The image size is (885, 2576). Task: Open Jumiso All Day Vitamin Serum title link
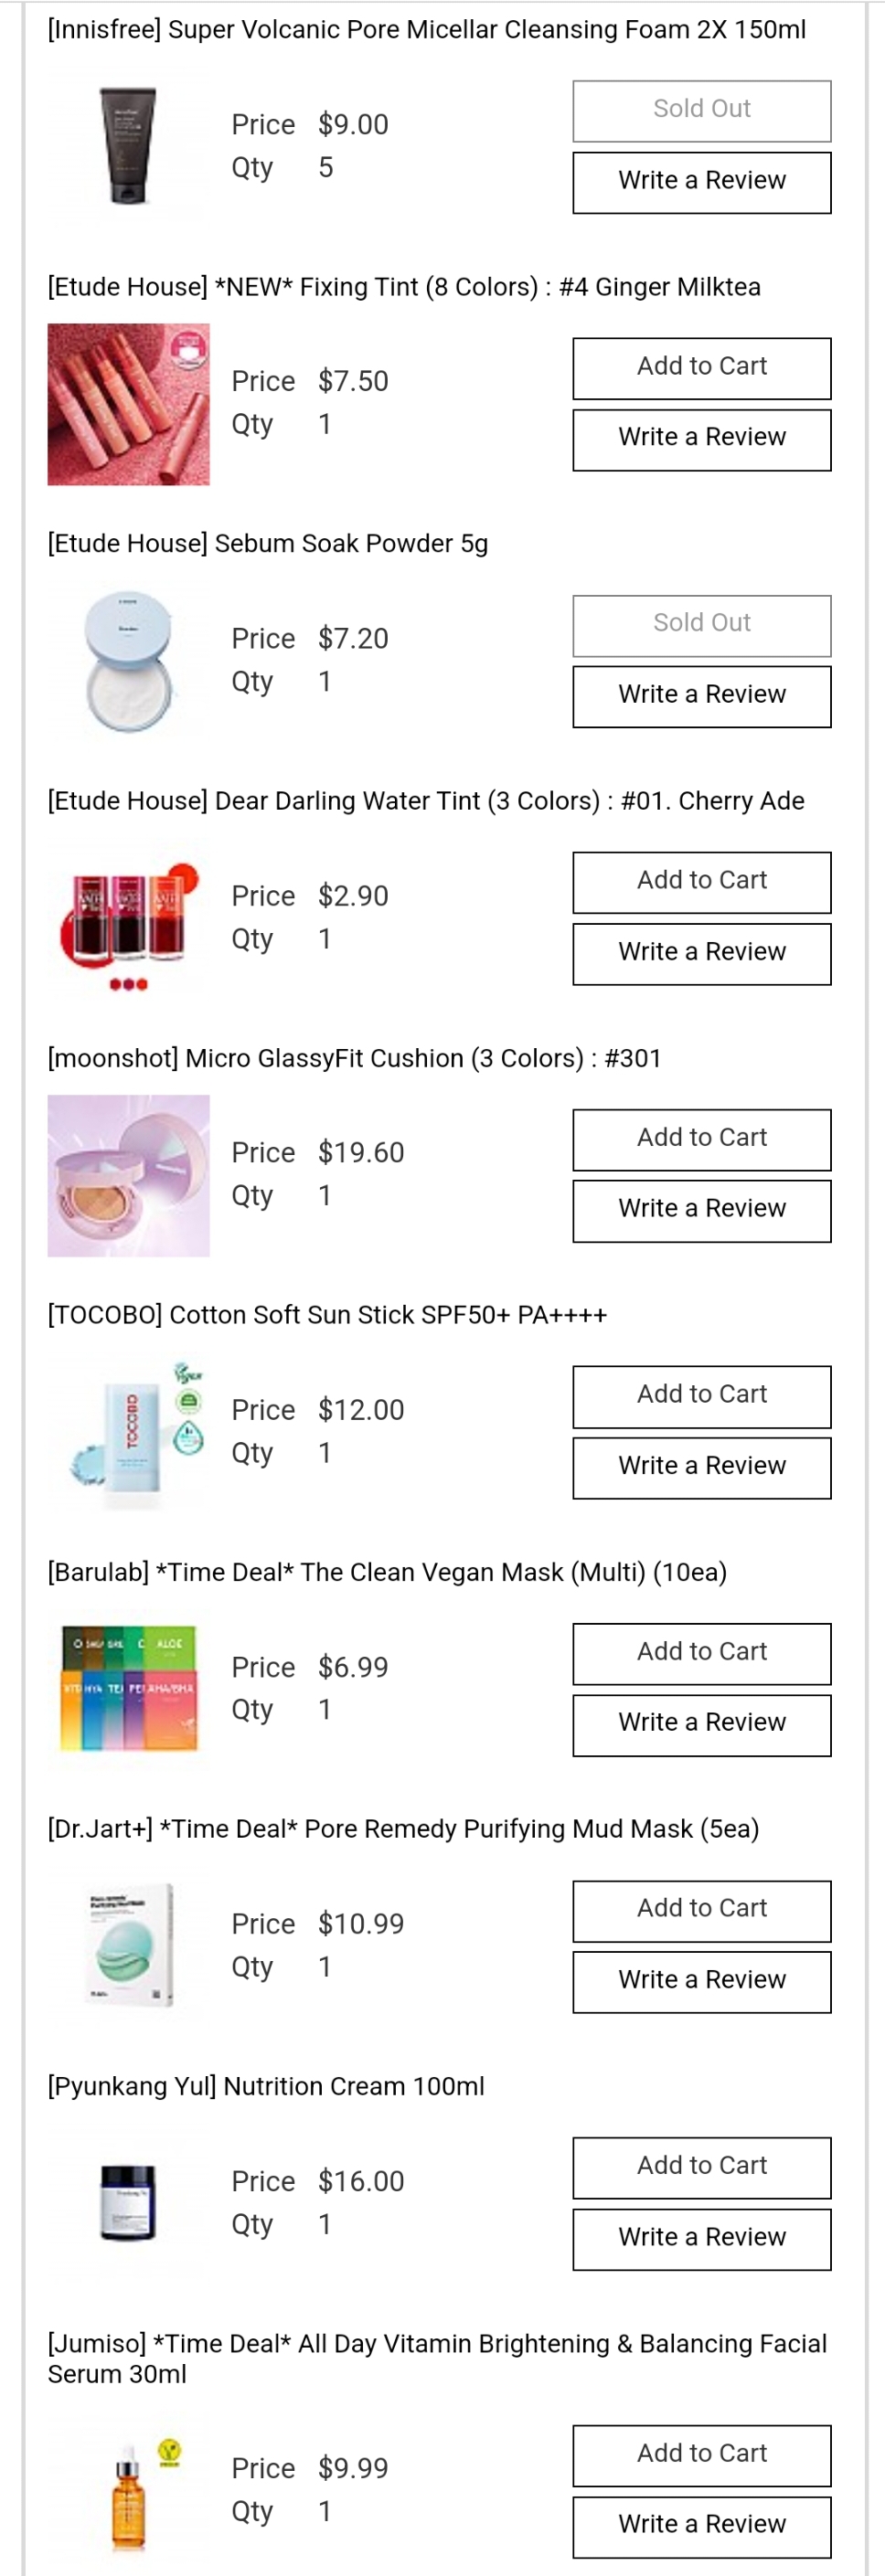[437, 2344]
